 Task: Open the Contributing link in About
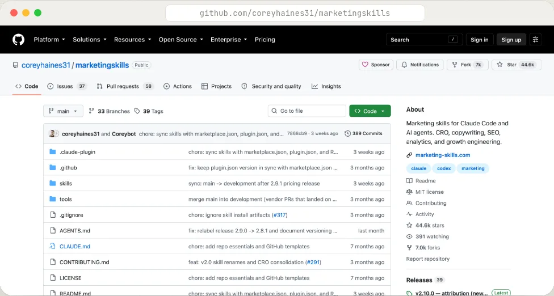click(427, 203)
